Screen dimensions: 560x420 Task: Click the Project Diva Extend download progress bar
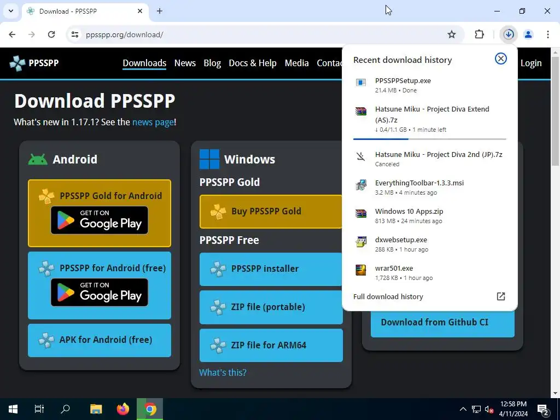coord(430,139)
